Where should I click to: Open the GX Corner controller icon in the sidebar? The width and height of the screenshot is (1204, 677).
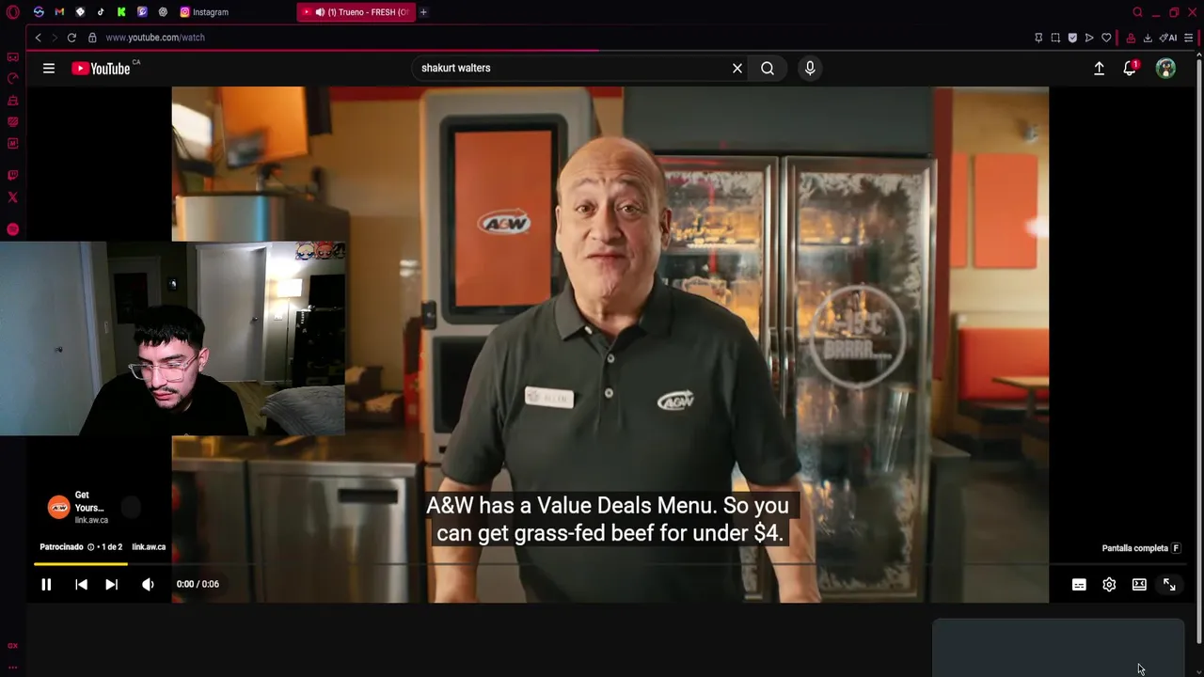click(12, 57)
